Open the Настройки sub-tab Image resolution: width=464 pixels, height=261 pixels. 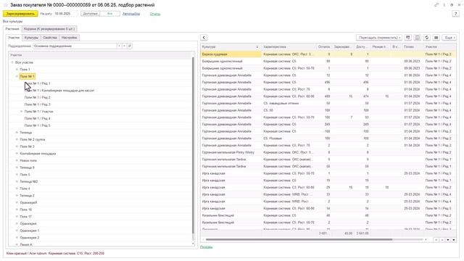point(70,38)
